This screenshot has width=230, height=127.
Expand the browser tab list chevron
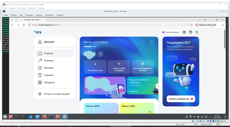[16, 20]
